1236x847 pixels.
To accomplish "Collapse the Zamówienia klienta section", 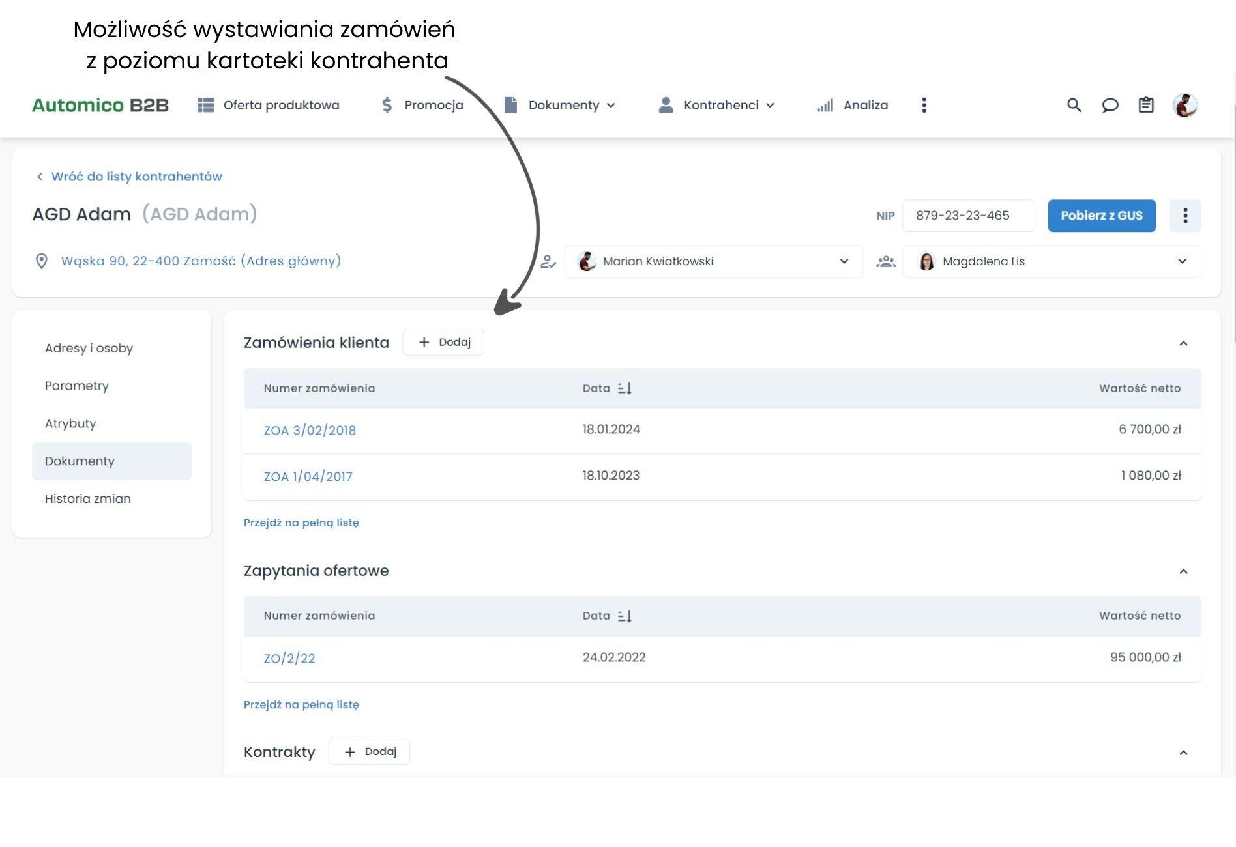I will coord(1183,343).
